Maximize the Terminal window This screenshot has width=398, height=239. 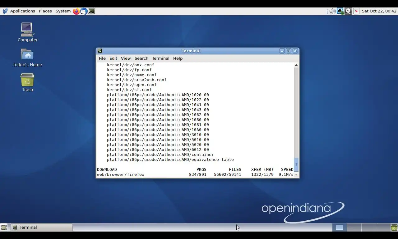pos(289,51)
